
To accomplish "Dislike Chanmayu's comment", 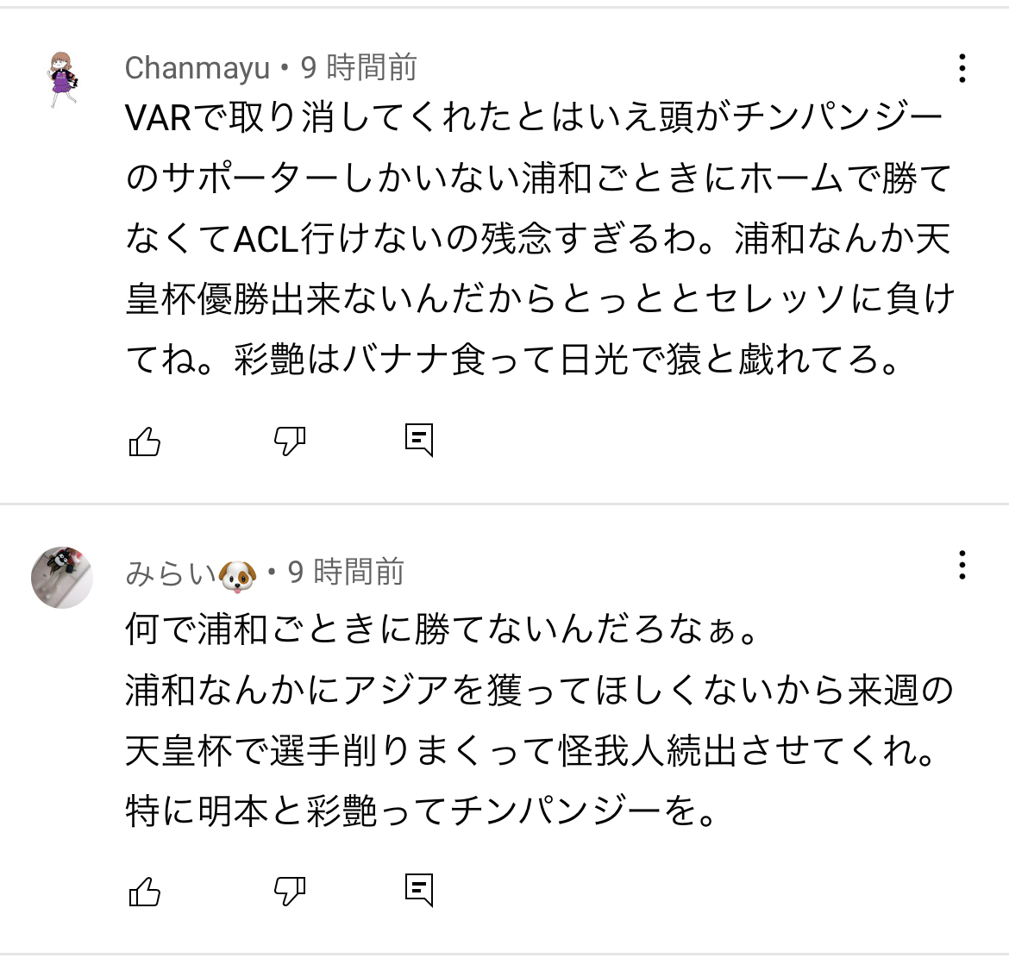I will (x=289, y=441).
